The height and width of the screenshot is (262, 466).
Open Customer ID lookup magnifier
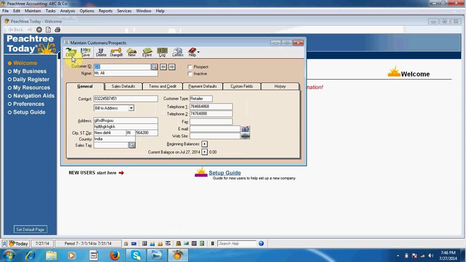point(154,67)
